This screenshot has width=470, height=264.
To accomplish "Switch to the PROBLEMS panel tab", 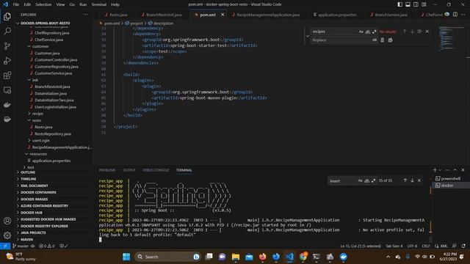I will point(107,170).
